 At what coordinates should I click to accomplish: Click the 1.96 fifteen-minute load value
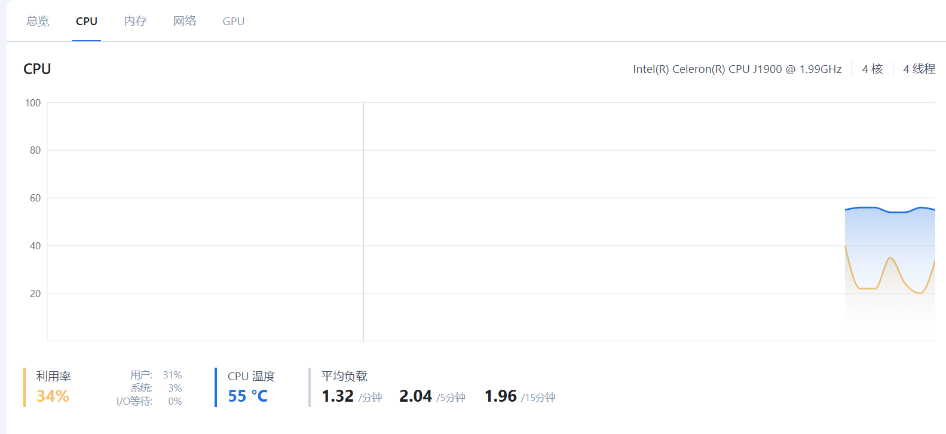click(x=500, y=396)
